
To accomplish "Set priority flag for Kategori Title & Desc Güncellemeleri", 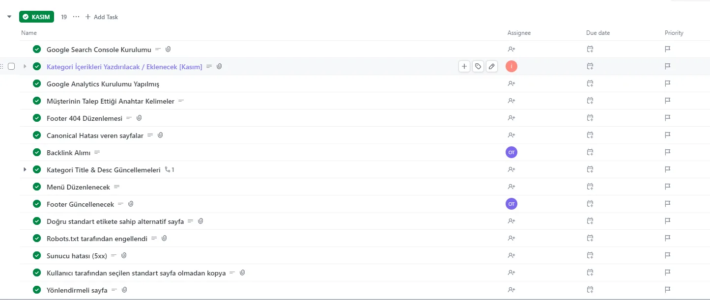I will 668,169.
